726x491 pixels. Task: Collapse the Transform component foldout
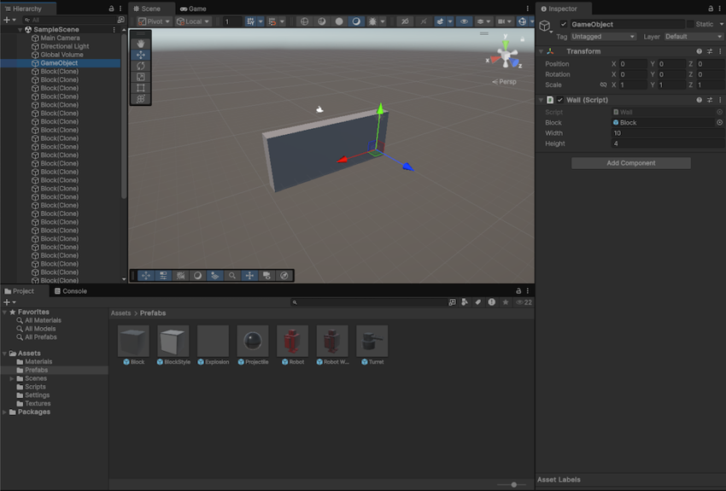(x=541, y=52)
